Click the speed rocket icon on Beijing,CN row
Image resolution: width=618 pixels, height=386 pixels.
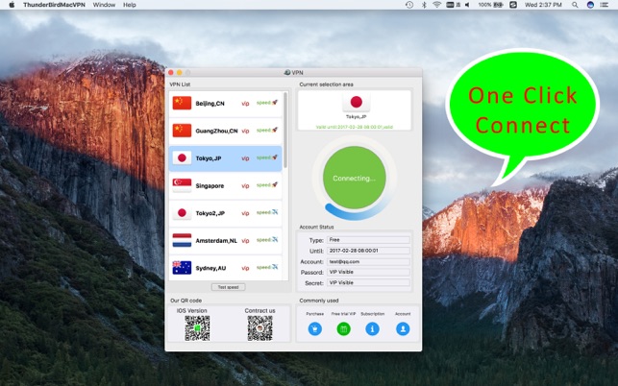[x=275, y=103]
